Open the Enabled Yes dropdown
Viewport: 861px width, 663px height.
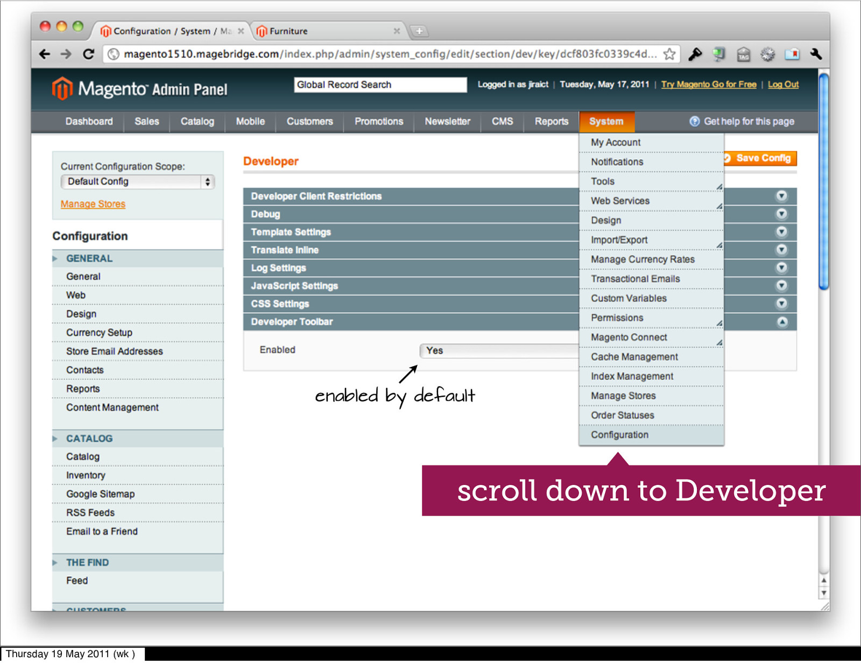[x=499, y=350]
